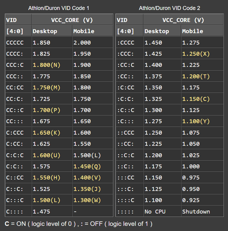Click the :CC:: VID code cell
This screenshot has height=231, width=228.
coord(130,76)
